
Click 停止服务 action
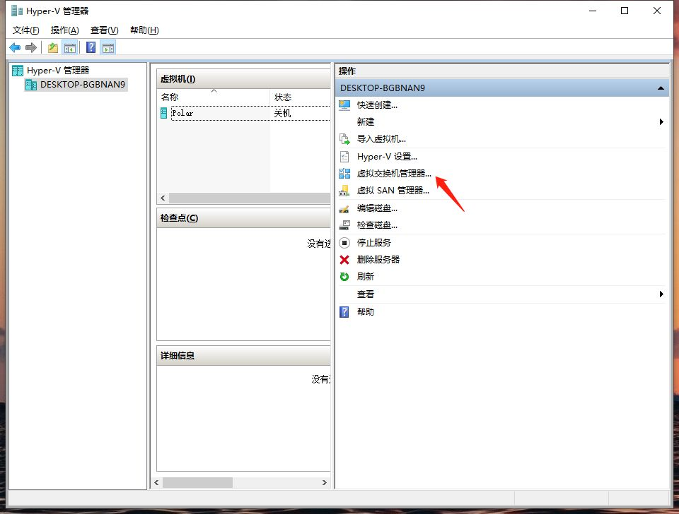click(x=373, y=243)
